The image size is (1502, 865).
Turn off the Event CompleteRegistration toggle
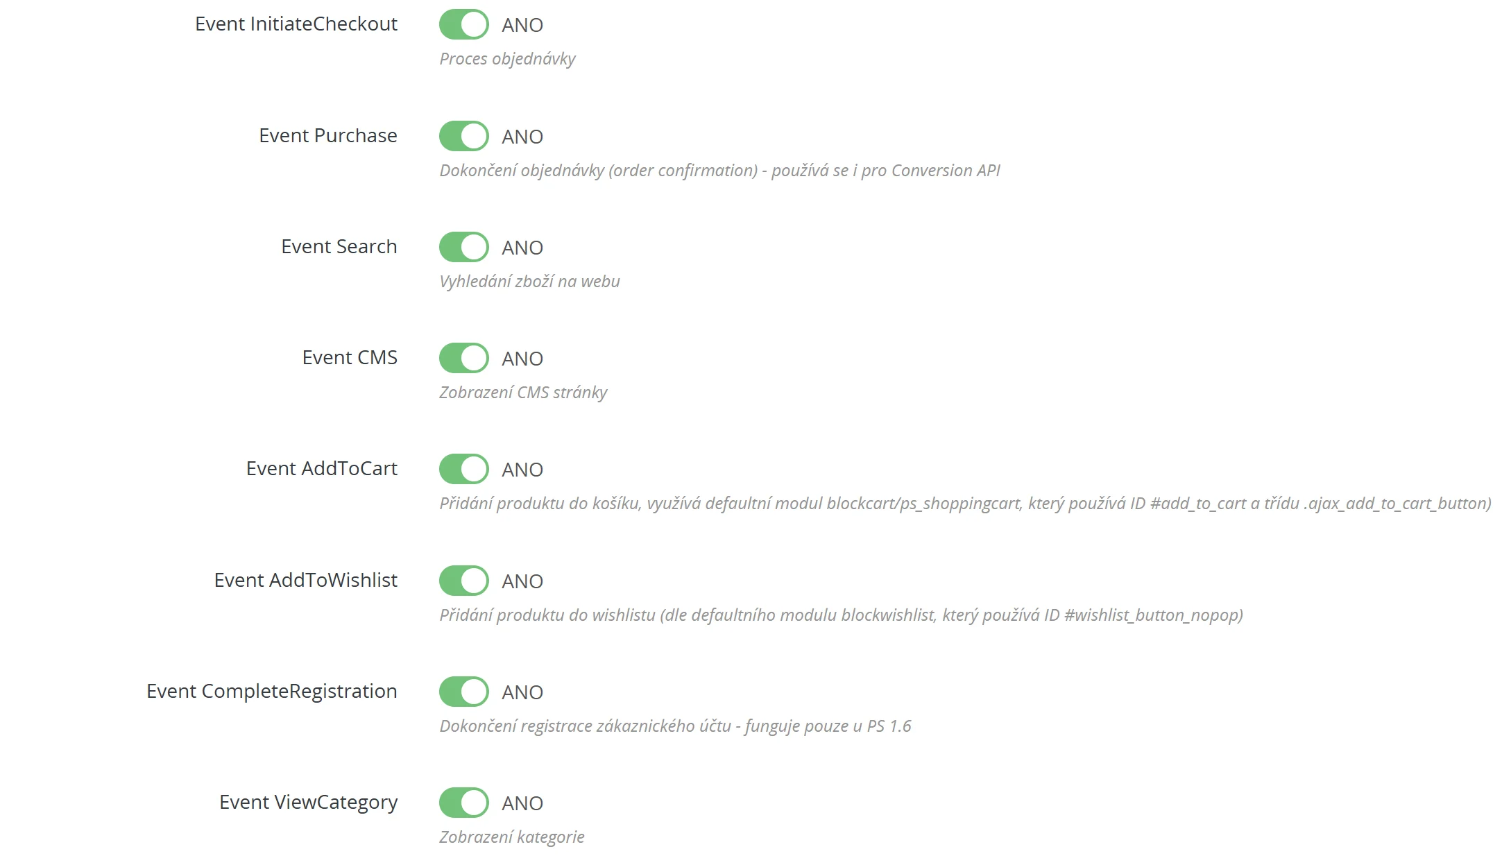[463, 692]
